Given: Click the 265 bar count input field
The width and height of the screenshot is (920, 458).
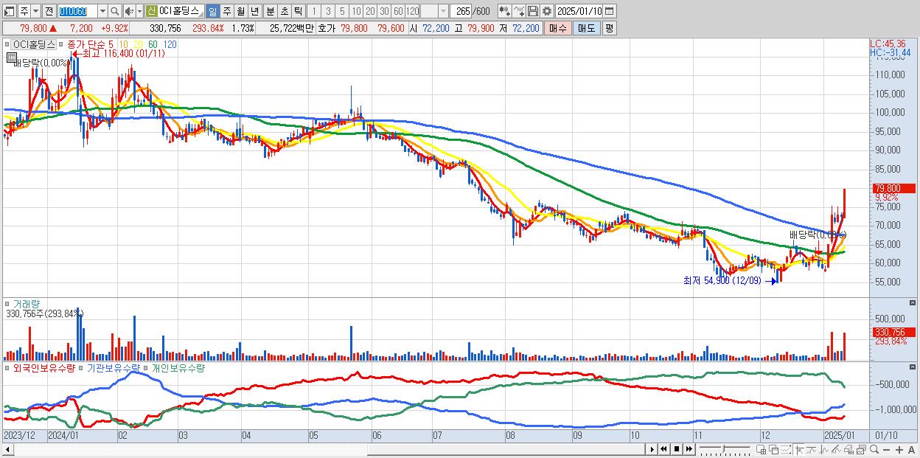Looking at the screenshot, I should (x=461, y=11).
